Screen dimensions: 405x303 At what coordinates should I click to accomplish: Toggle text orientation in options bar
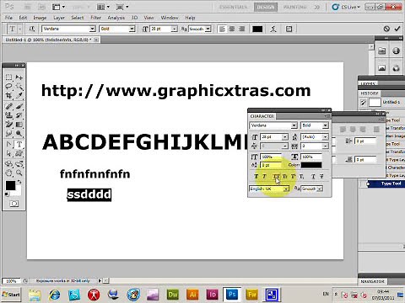click(x=32, y=29)
